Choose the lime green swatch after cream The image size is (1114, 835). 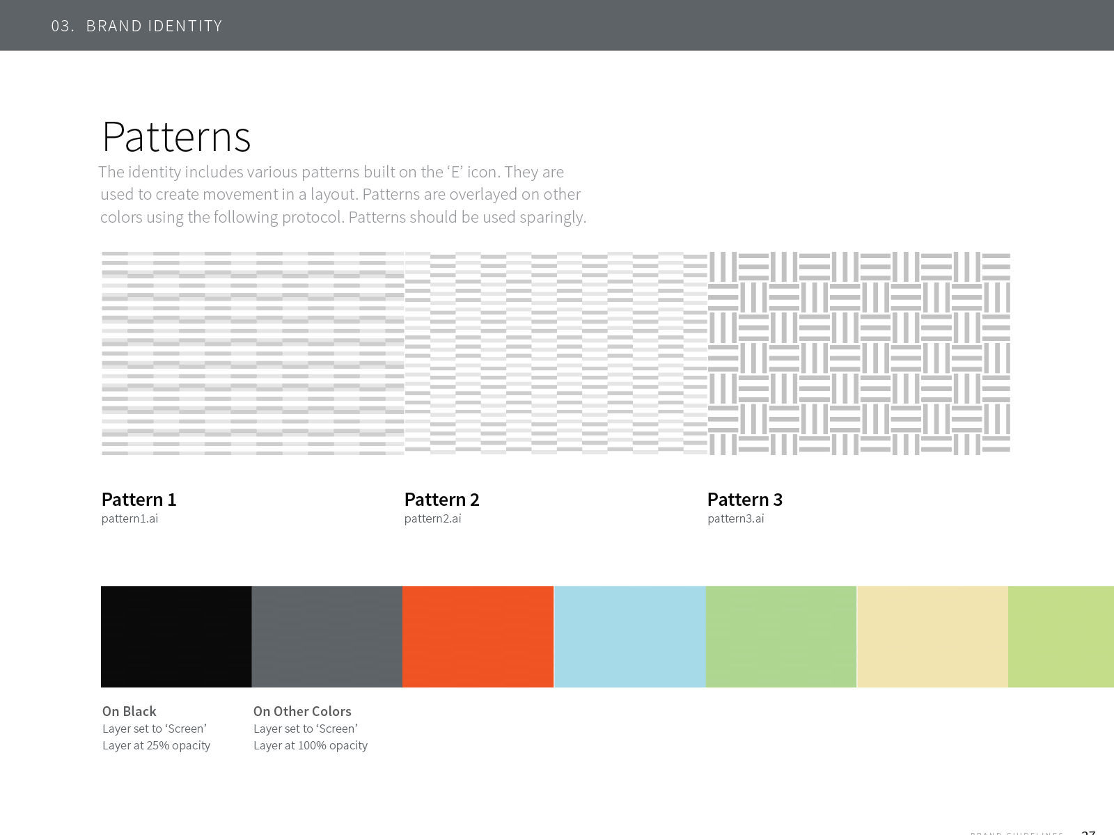[1061, 637]
